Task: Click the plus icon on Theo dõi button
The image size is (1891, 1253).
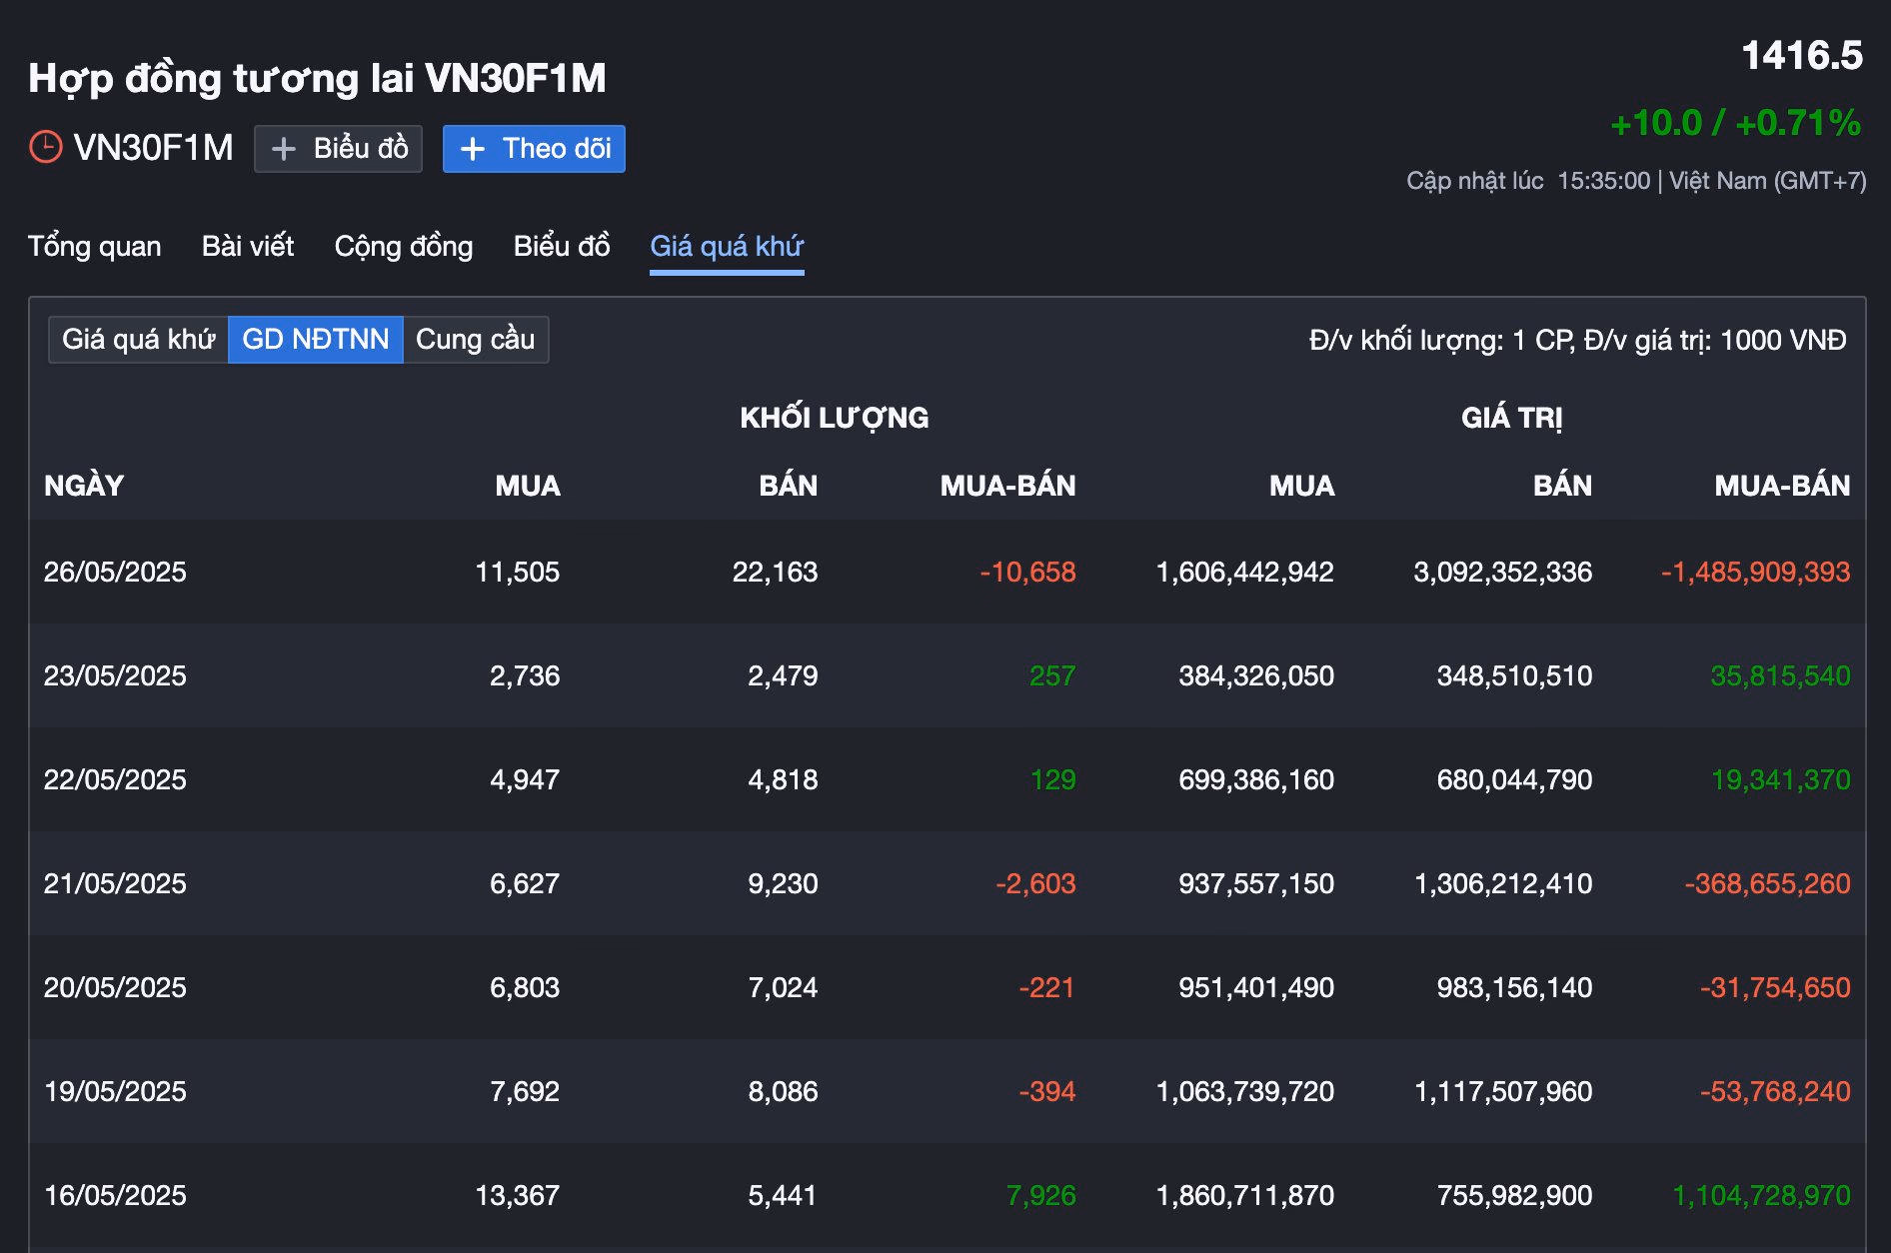Action: [x=472, y=149]
